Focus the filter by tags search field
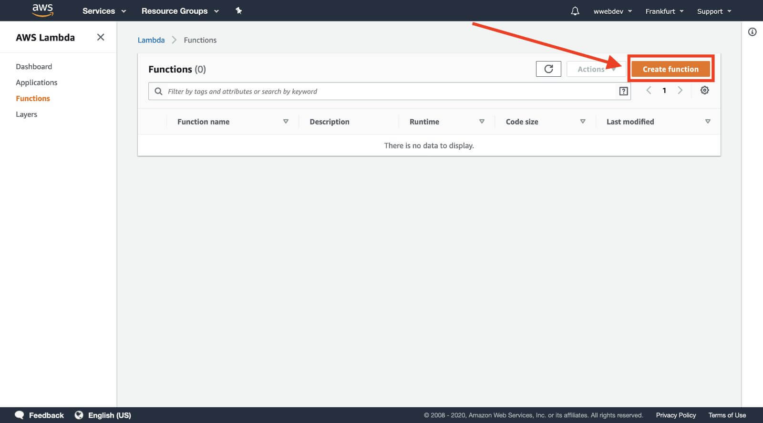This screenshot has height=423, width=763. [390, 91]
